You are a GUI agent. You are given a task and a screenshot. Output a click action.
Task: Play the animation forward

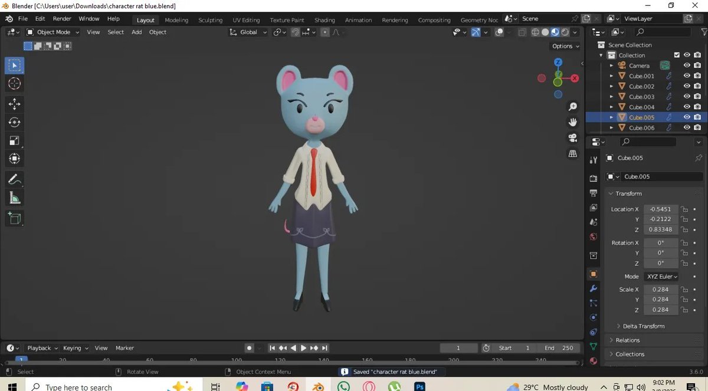[x=303, y=348]
